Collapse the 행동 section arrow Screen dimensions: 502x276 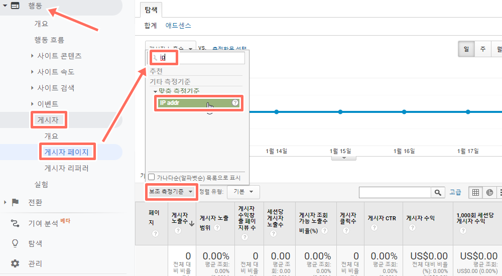pos(5,6)
